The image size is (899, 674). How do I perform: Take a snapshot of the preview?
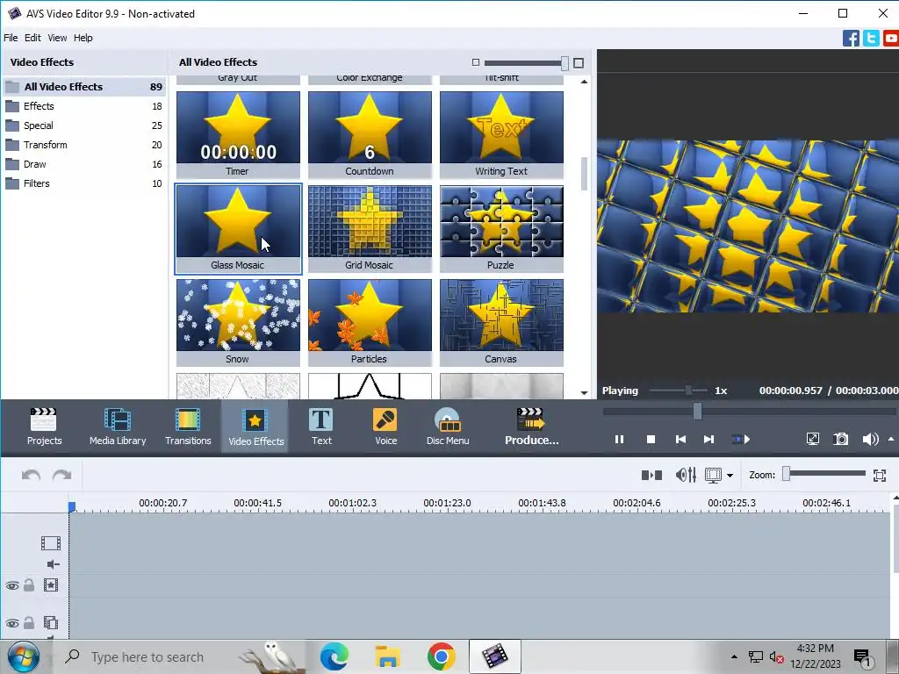tap(840, 440)
